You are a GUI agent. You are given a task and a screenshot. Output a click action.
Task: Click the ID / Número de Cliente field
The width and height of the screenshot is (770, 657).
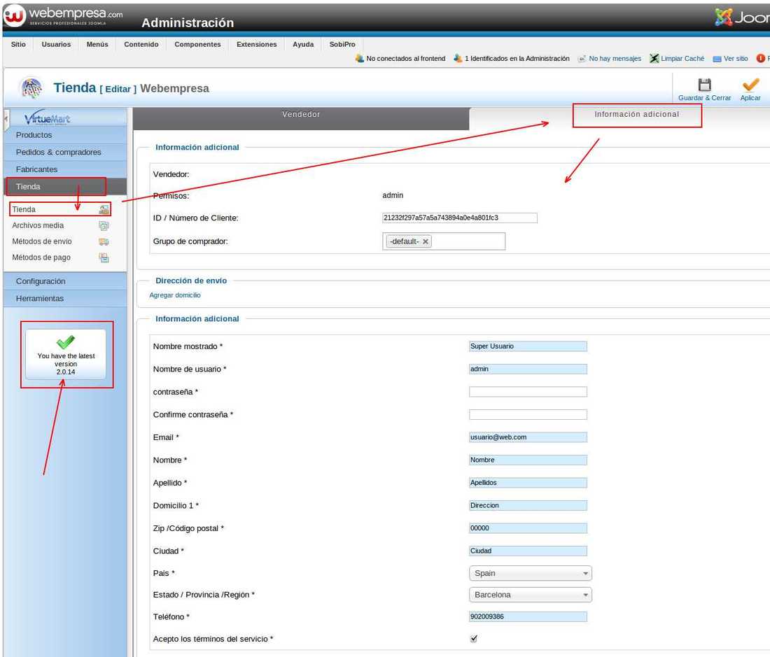[460, 218]
